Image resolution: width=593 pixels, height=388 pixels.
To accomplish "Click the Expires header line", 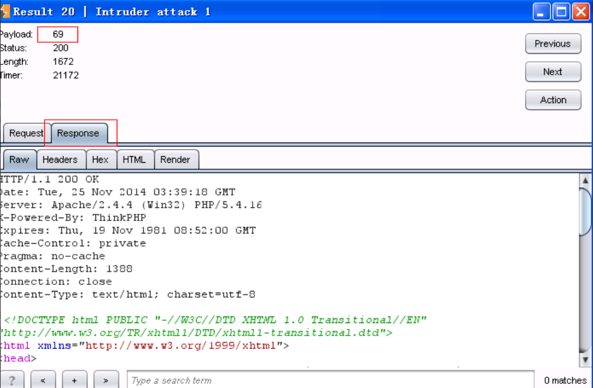I will (128, 231).
